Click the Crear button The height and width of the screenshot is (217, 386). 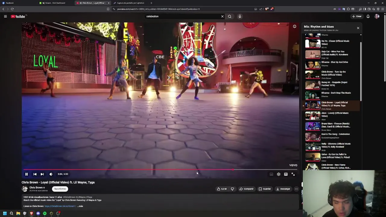(357, 16)
